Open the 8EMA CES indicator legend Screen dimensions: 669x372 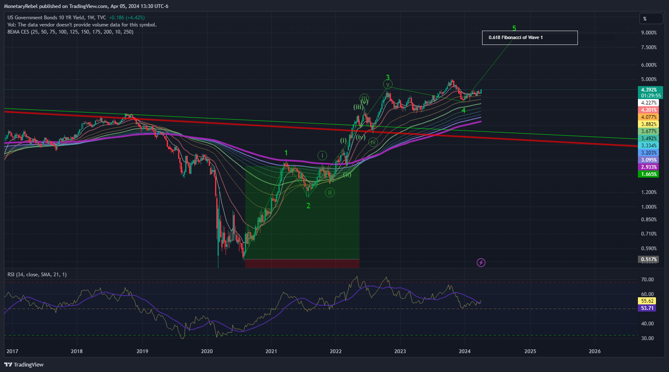pyautogui.click(x=71, y=32)
